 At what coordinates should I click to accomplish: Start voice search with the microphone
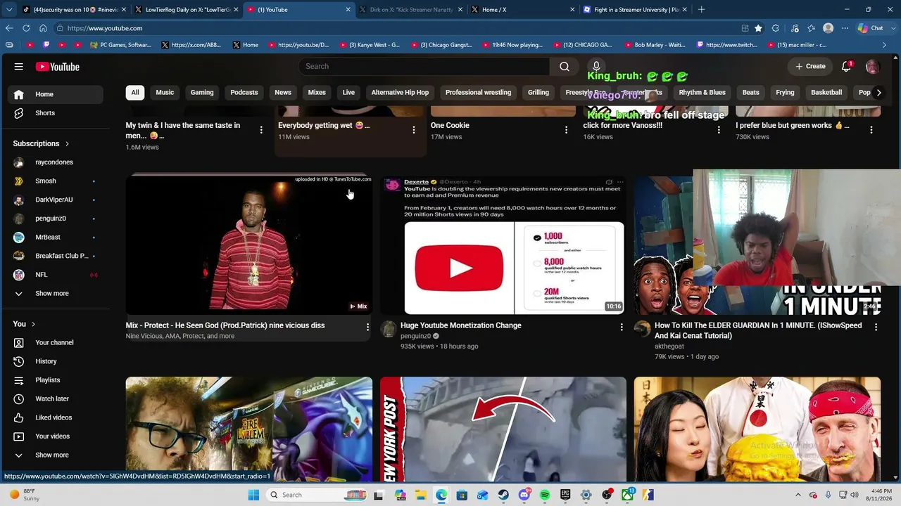pyautogui.click(x=596, y=66)
